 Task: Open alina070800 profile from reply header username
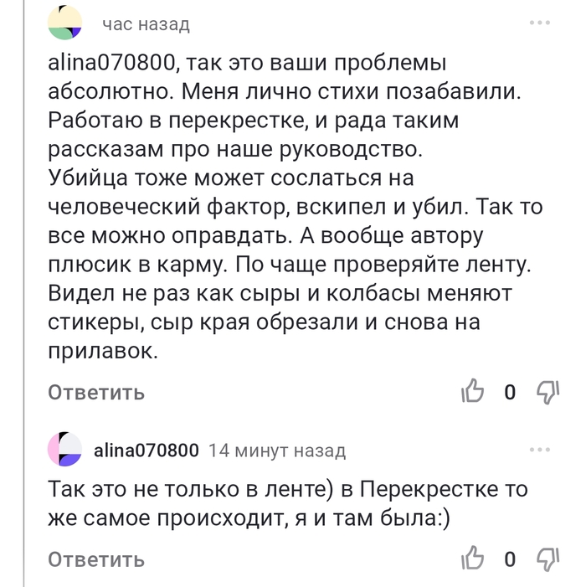pos(146,451)
